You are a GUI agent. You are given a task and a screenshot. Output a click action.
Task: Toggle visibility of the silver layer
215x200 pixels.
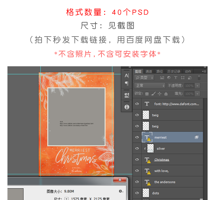137,149
